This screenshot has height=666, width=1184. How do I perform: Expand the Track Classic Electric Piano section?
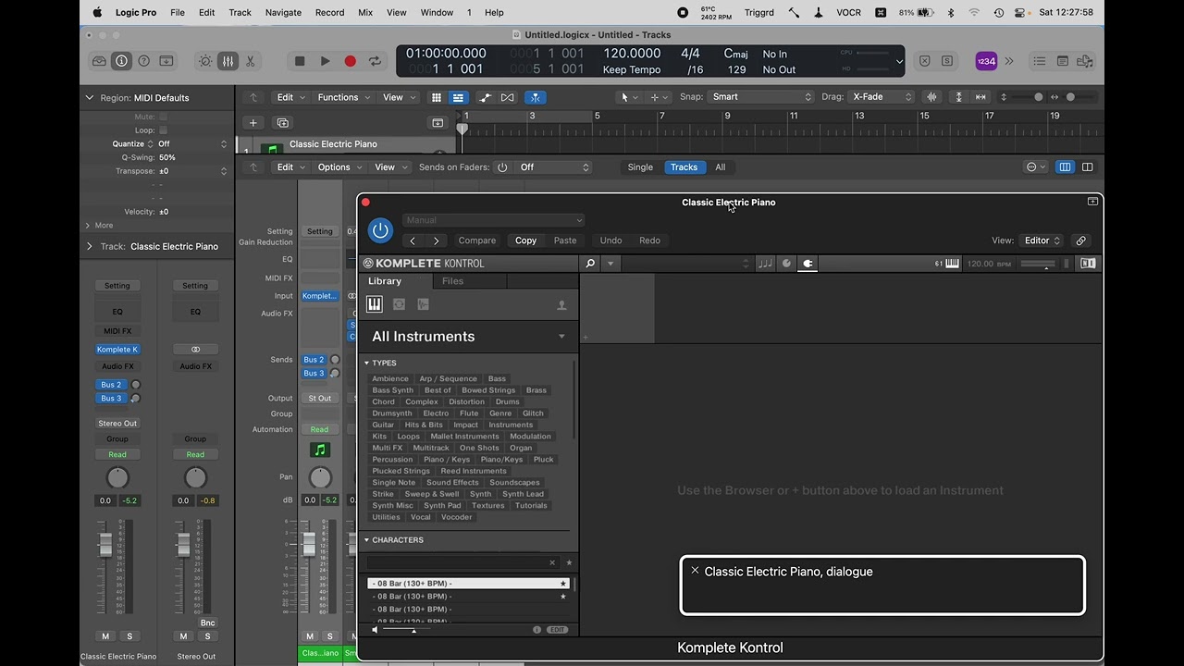90,246
